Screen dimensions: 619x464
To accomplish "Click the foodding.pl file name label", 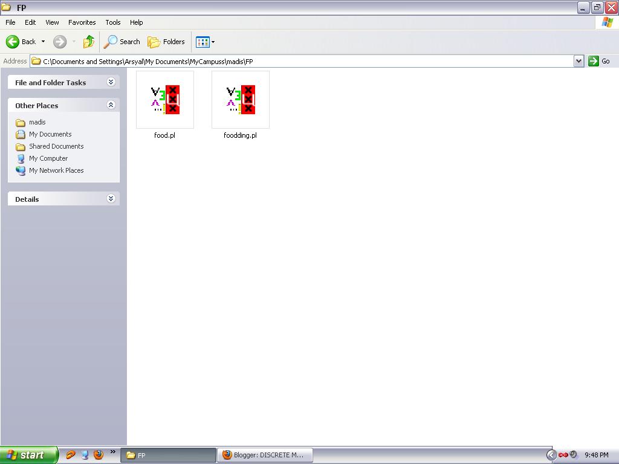I will (x=240, y=135).
